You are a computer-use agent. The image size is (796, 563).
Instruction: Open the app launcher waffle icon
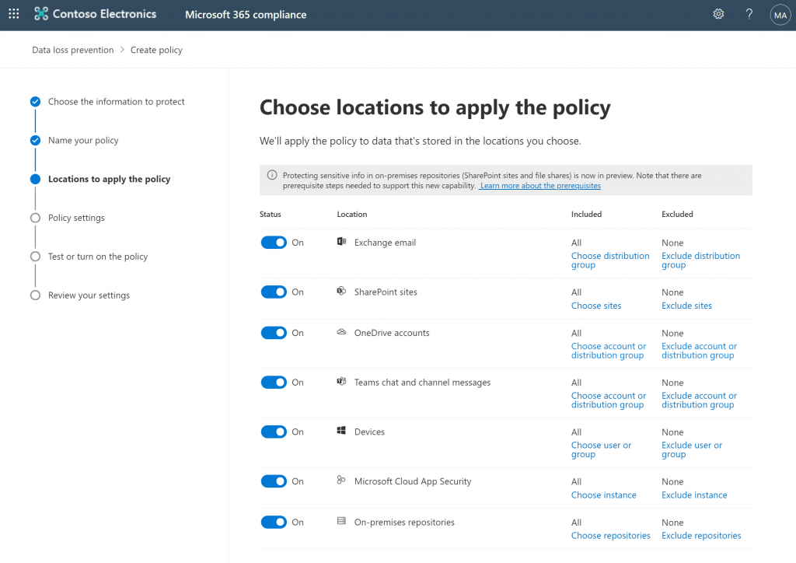(x=14, y=14)
